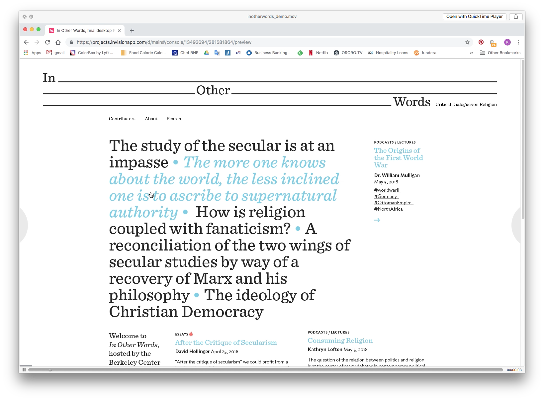Open the Hospitality Loans bookmark
Viewport: 544px width, 400px height.
[x=388, y=53]
